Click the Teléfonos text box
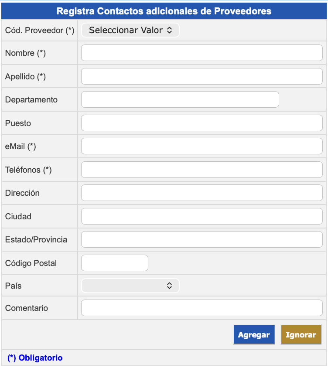 (x=202, y=170)
